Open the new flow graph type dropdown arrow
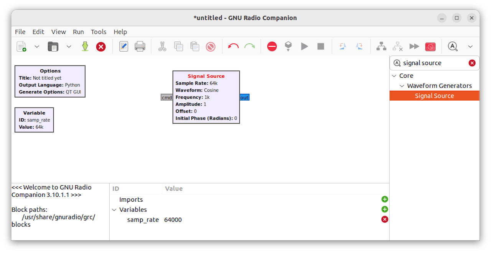The image size is (491, 253). 37,47
